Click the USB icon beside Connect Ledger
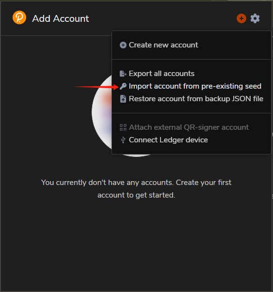This screenshot has width=273, height=292. coord(123,140)
